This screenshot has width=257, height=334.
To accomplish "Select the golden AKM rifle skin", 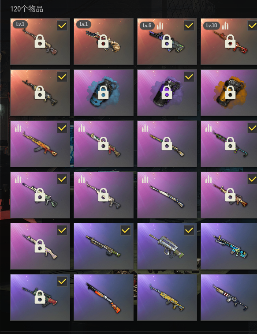I will (40, 144).
